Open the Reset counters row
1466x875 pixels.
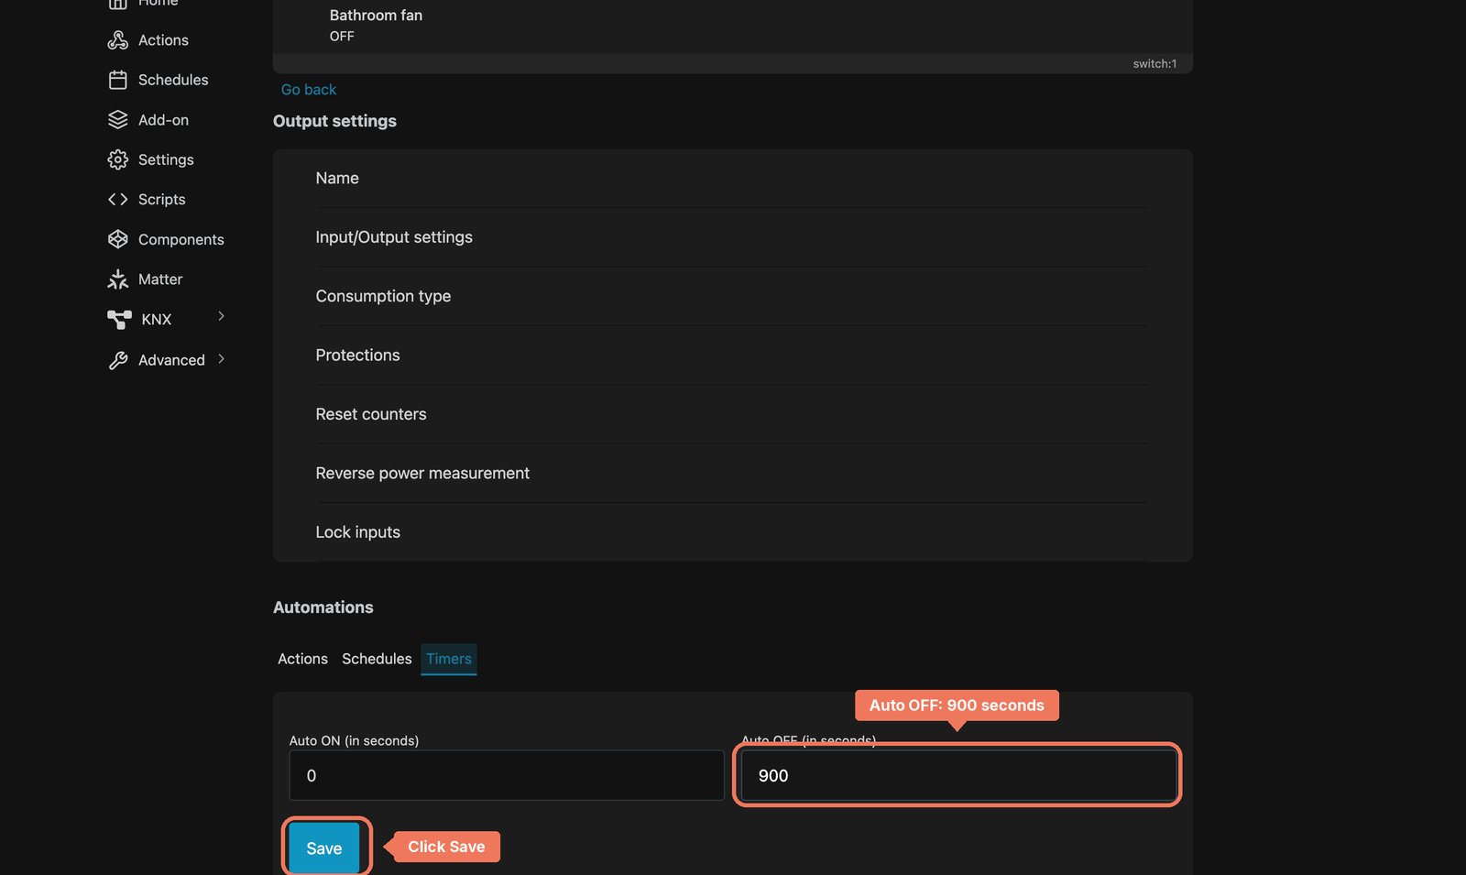coord(731,414)
